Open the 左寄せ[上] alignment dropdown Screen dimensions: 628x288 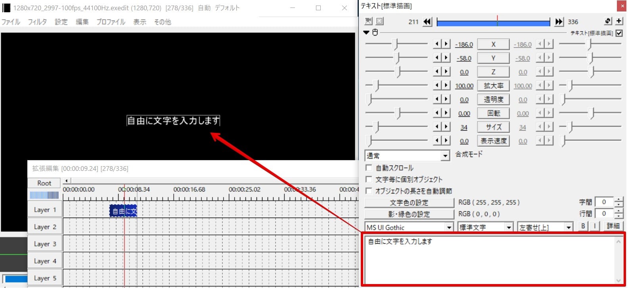point(546,227)
